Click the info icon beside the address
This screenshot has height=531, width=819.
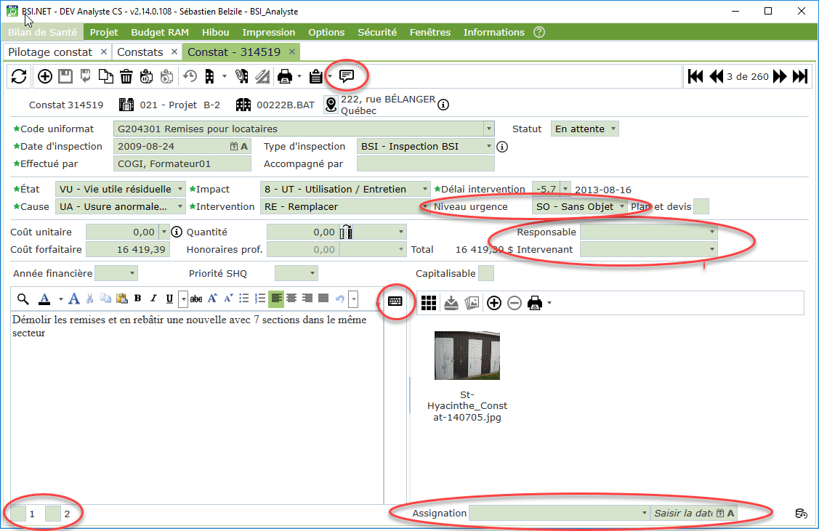click(443, 105)
